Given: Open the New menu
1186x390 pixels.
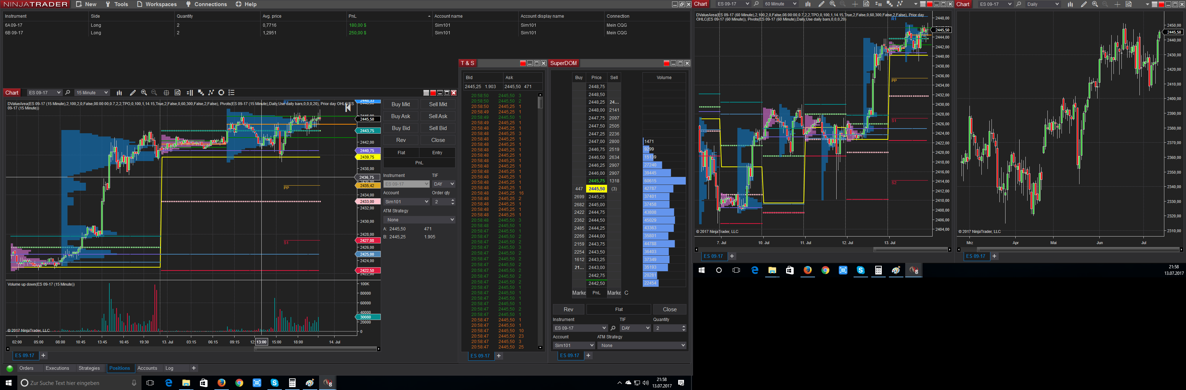Looking at the screenshot, I should pos(86,4).
